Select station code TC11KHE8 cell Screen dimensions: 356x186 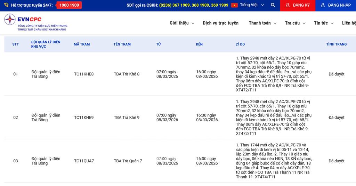84,74
